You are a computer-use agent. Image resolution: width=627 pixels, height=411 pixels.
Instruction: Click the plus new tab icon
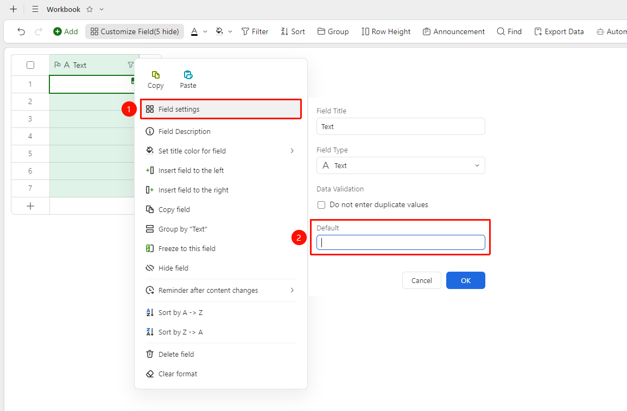tap(13, 9)
